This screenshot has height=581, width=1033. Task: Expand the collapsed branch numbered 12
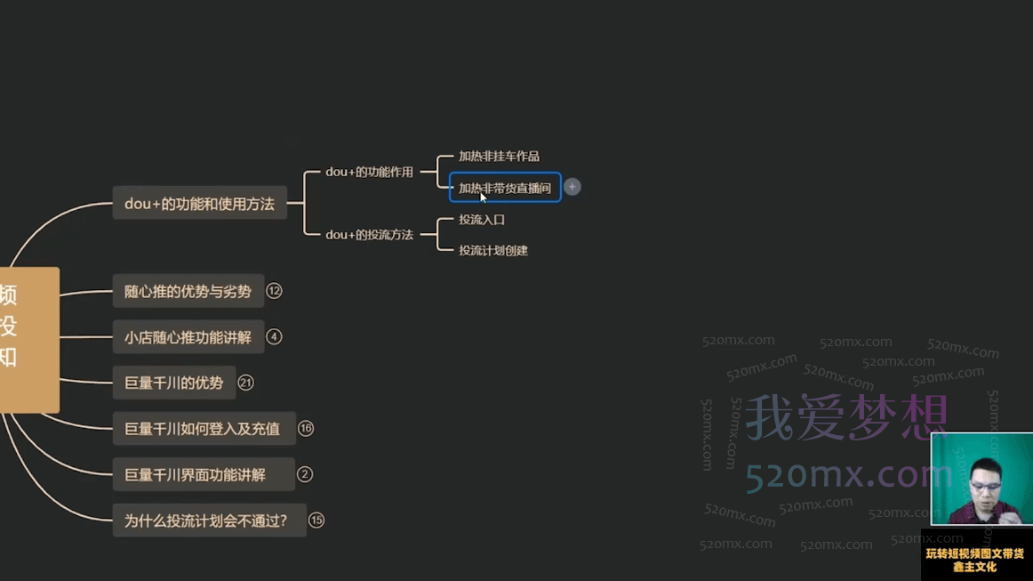point(274,291)
